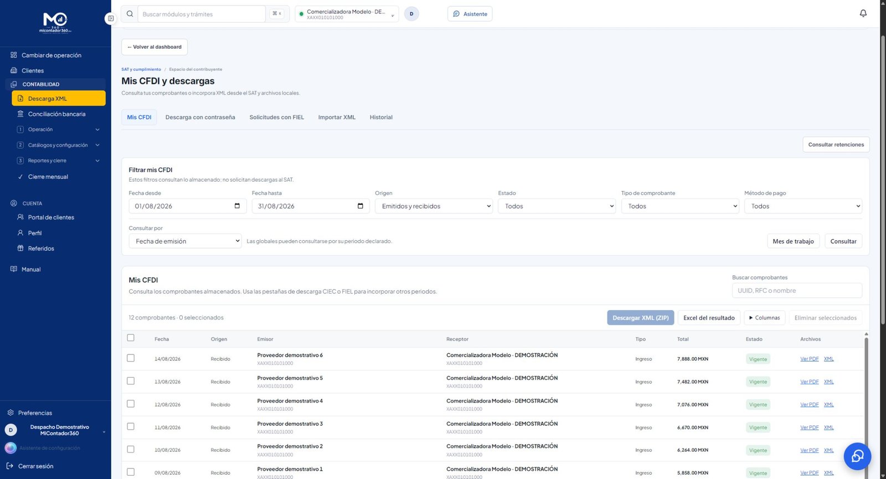Open the Método de pago dropdown
886x479 pixels.
(803, 206)
